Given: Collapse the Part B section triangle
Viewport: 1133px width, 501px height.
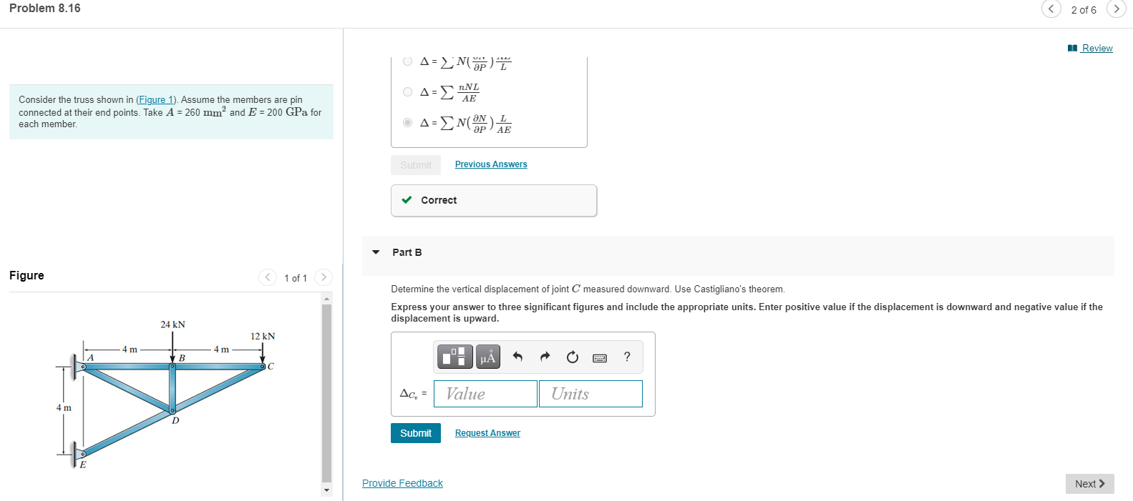Looking at the screenshot, I should tap(376, 252).
